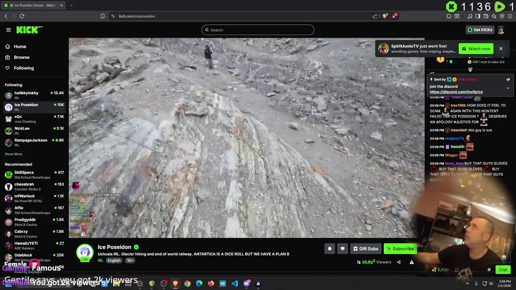Open chessbrah recommended channel
The width and height of the screenshot is (516, 290).
click(34, 186)
